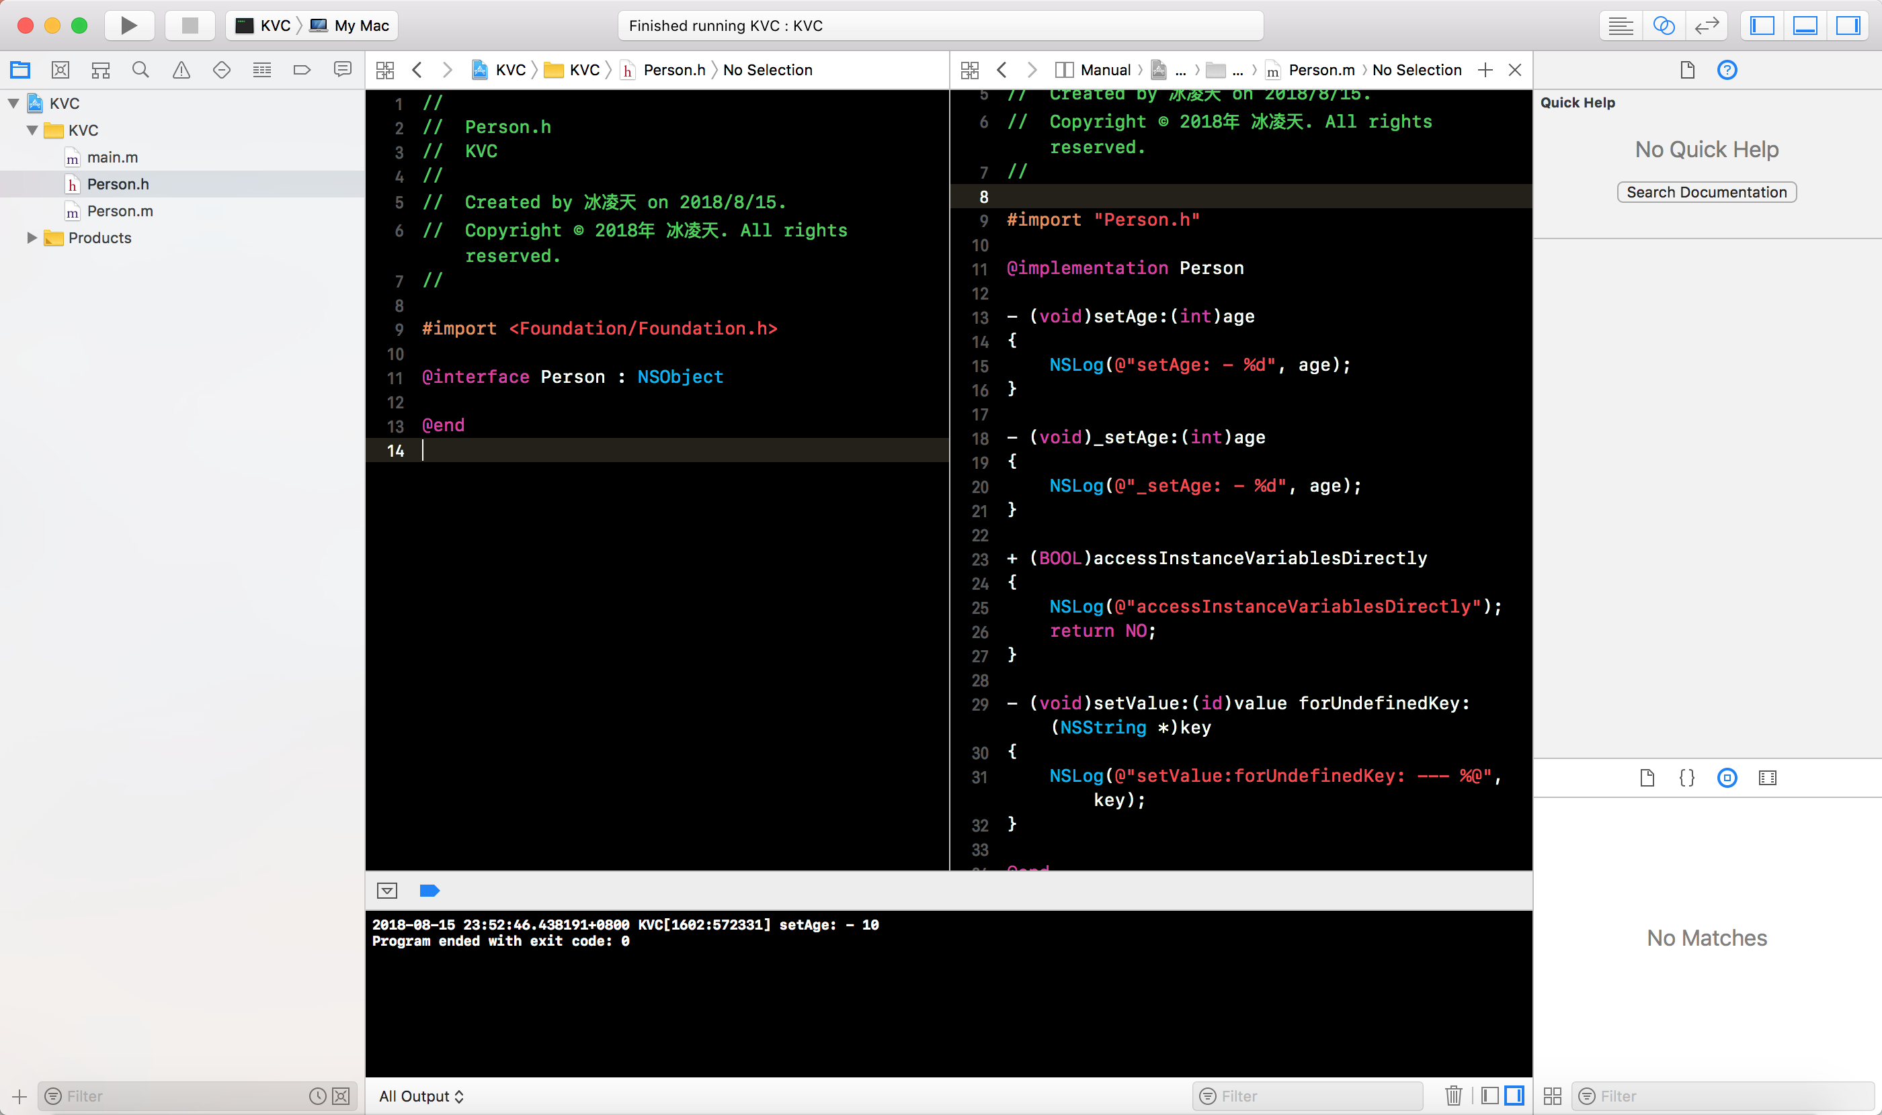
Task: Toggle the bottom Debug area
Action: (1805, 26)
